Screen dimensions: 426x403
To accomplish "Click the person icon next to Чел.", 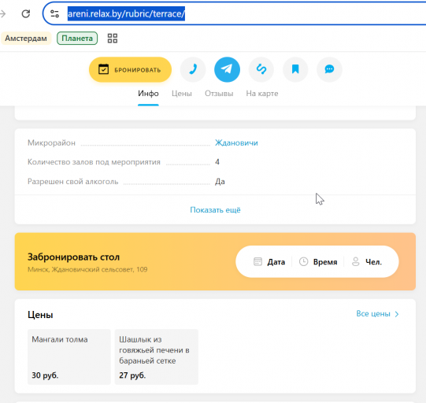I will [356, 262].
